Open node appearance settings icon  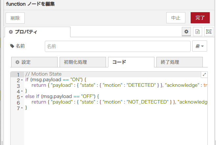(x=208, y=32)
